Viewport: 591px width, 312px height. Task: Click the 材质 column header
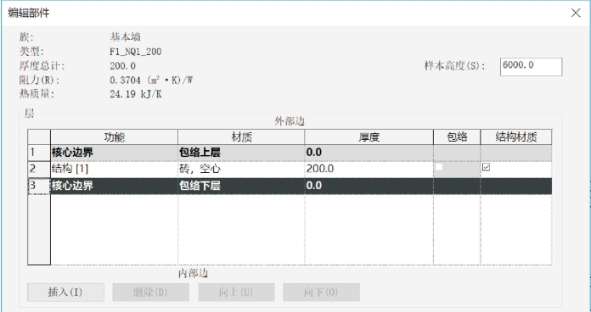[241, 137]
